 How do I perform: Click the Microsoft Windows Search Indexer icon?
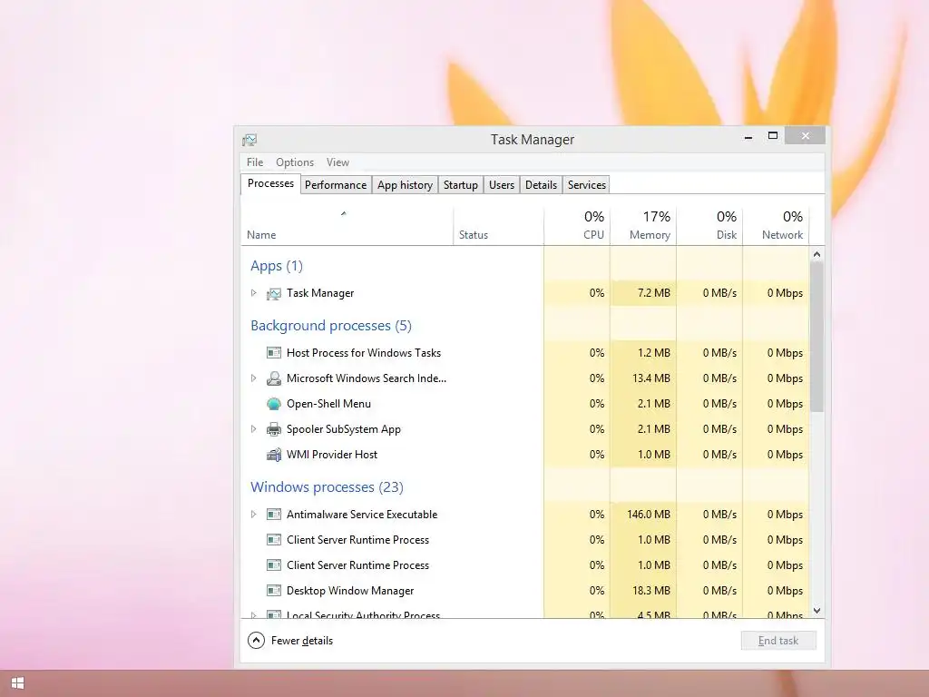pos(274,378)
